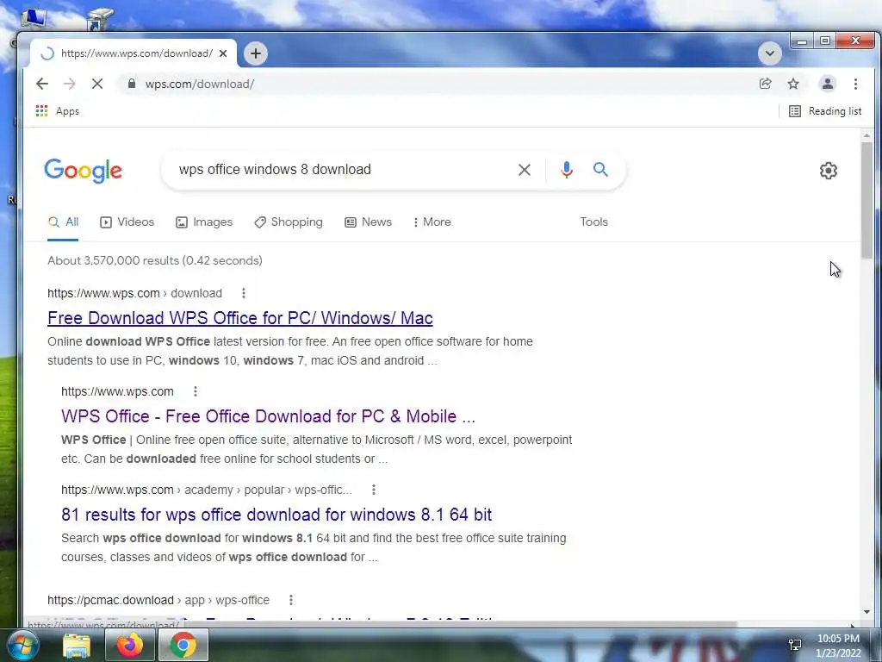Screen dimensions: 882x662
Task: Close the wps.com/download tab
Action: [x=223, y=53]
